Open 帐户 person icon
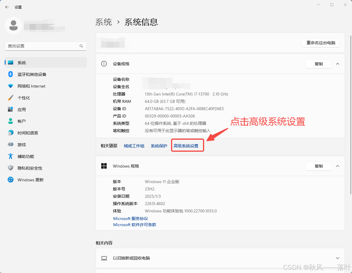The height and width of the screenshot is (273, 352). click(x=11, y=121)
